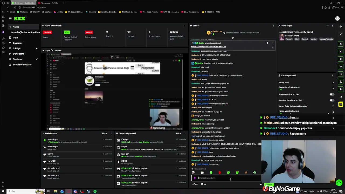
Task: Edit stream info with pencil icon
Action: coord(328,26)
